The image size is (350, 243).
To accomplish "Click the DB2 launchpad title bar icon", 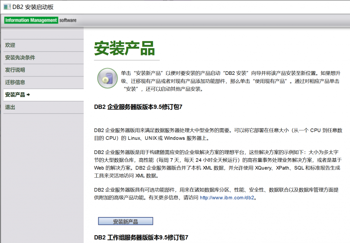I will pos(7,7).
